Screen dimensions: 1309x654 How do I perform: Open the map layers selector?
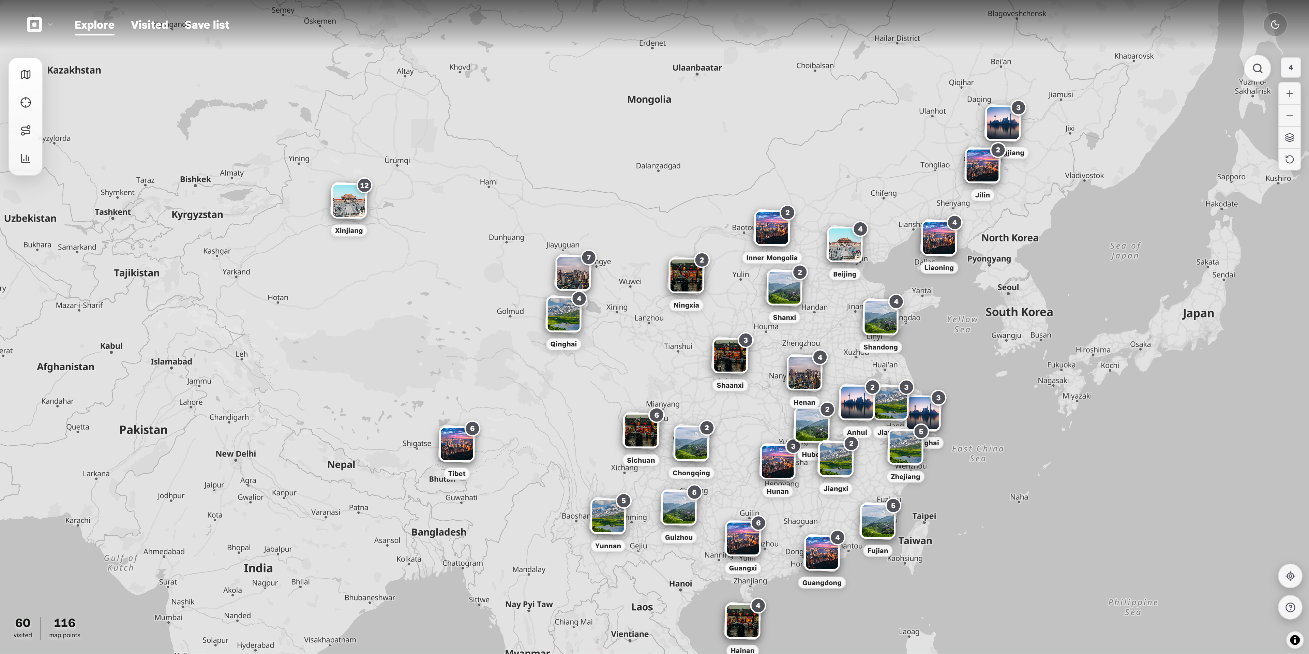[x=1290, y=138]
